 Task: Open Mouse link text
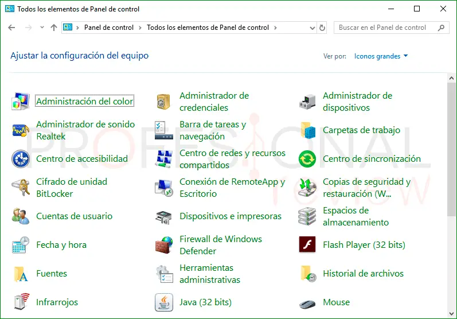(x=337, y=302)
